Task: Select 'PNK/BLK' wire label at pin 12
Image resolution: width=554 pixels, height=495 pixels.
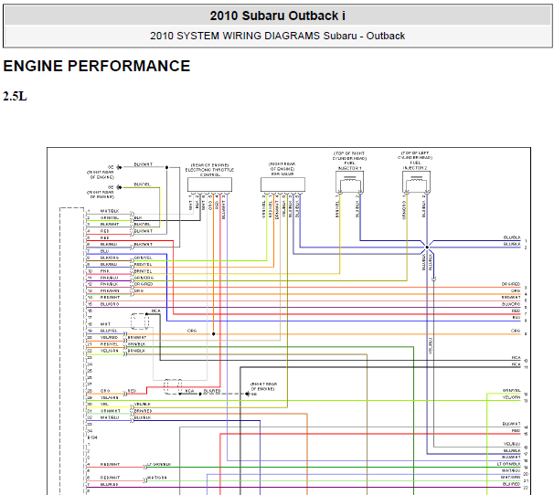Action: click(x=109, y=284)
